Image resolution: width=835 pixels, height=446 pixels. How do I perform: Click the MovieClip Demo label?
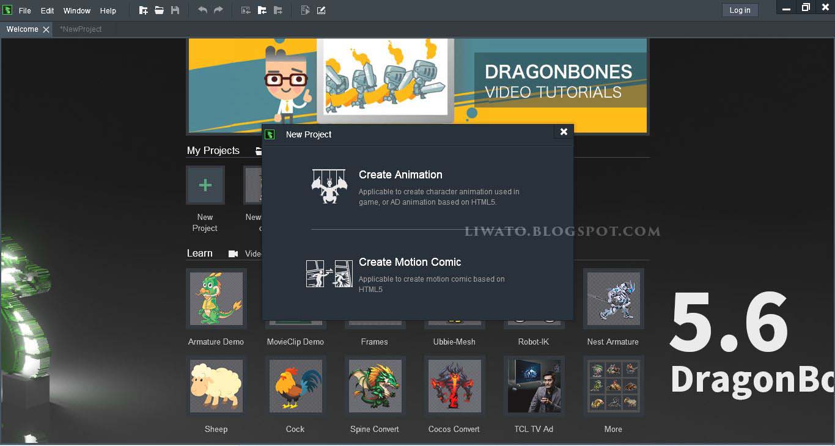coord(295,342)
